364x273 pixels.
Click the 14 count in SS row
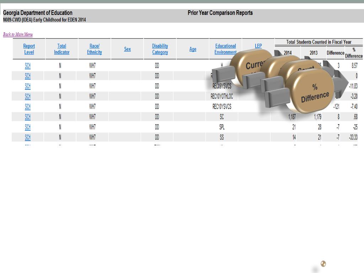(294, 137)
